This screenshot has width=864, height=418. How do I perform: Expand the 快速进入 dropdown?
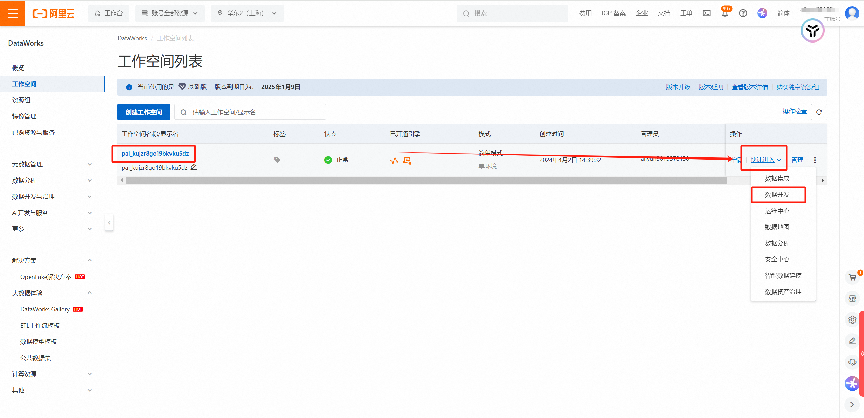(764, 160)
